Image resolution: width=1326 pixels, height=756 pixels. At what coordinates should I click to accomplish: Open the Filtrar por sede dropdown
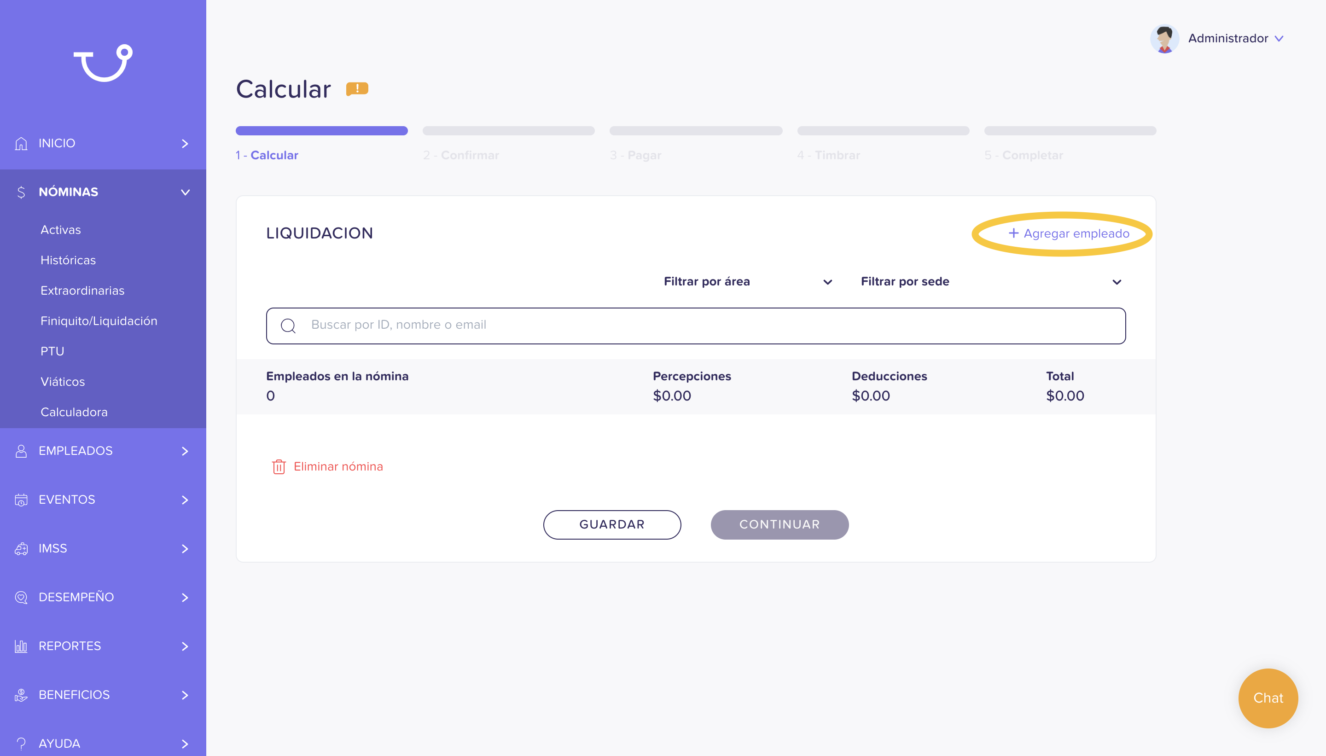tap(991, 281)
